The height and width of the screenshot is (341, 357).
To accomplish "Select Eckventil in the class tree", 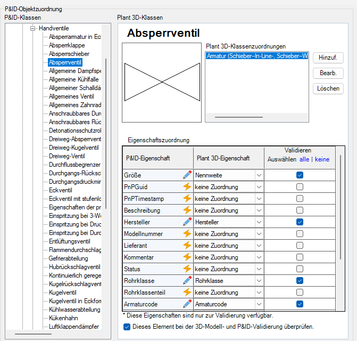I will [60, 190].
